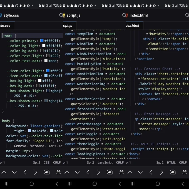Open search in the script.js editor

click(124, 15)
